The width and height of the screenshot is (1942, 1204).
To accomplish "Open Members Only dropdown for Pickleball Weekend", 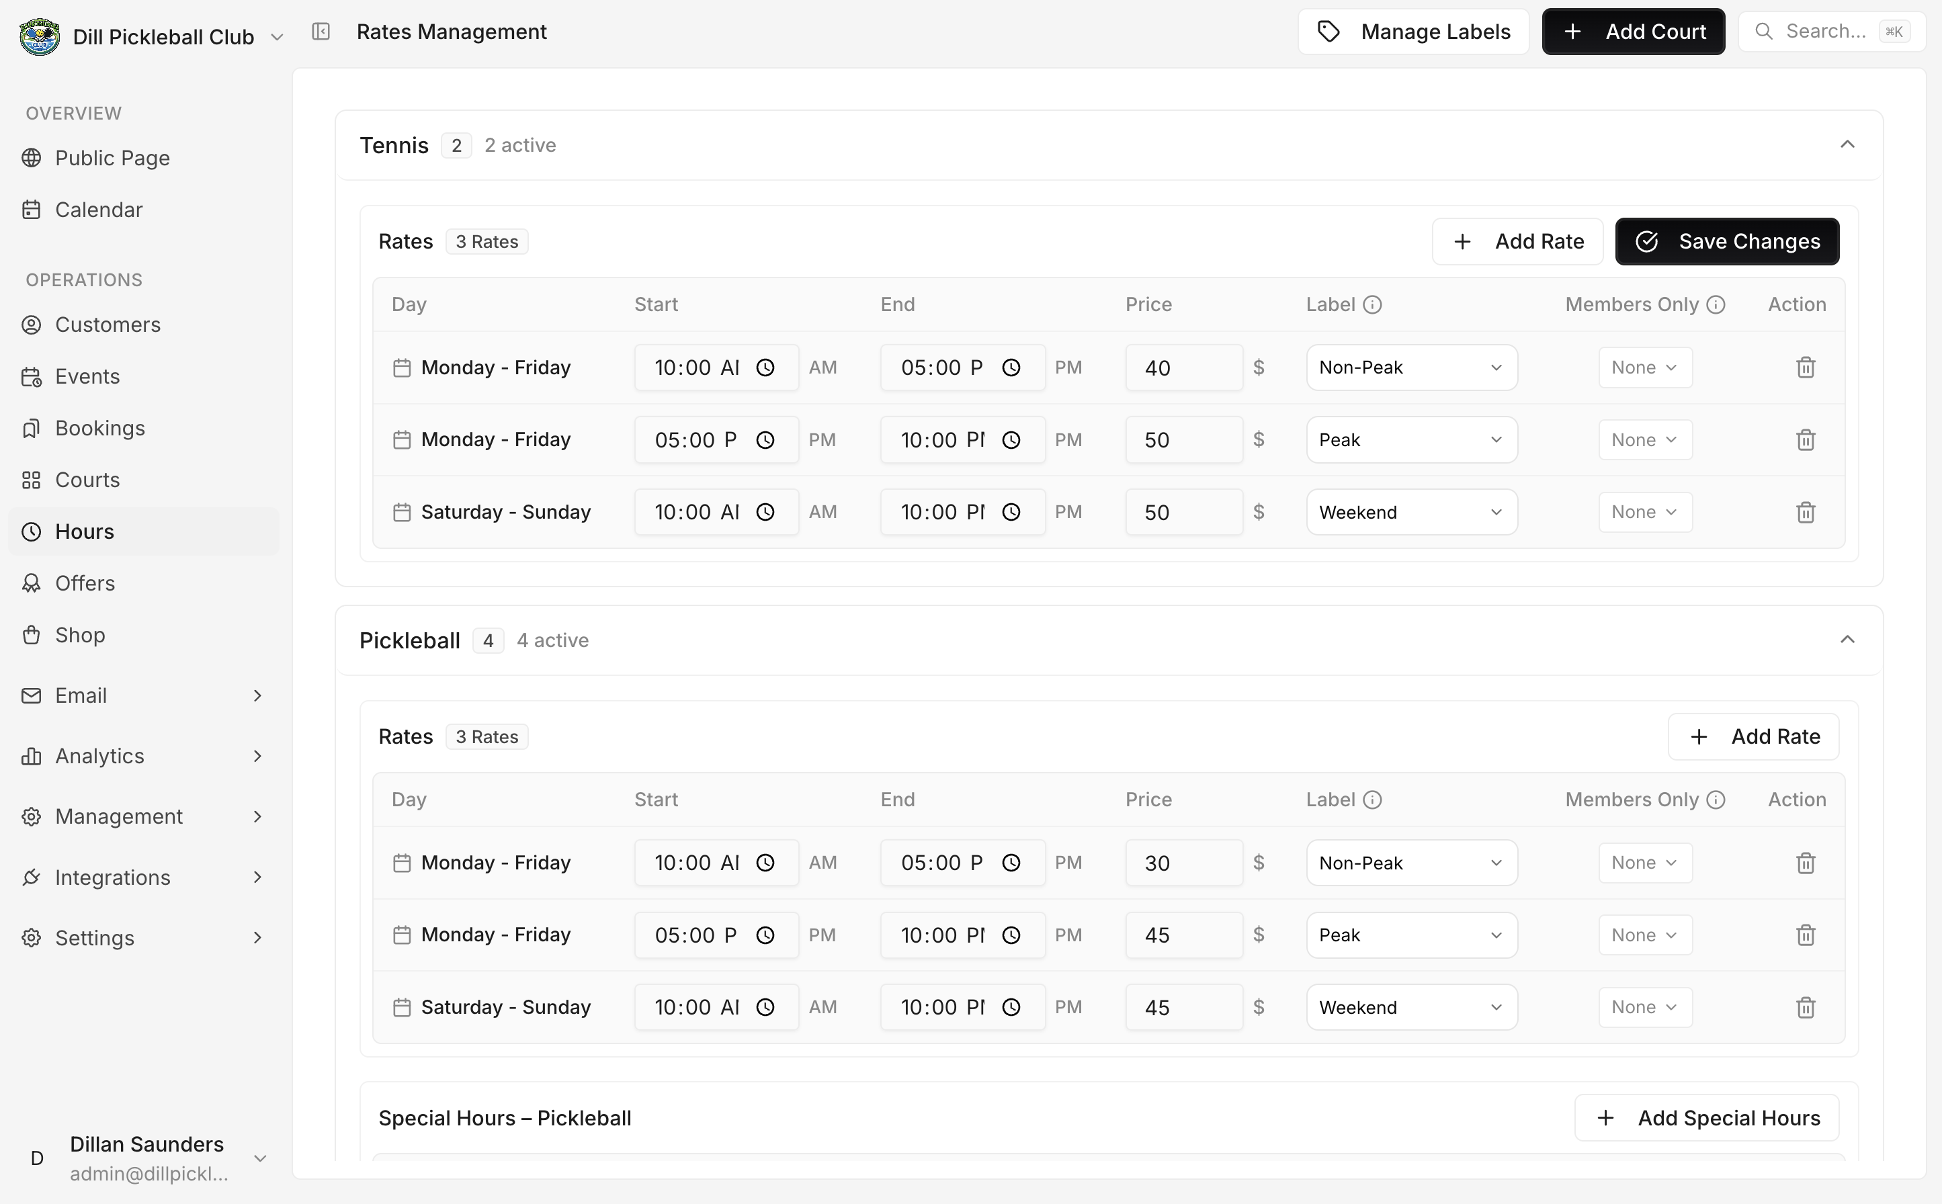I will pyautogui.click(x=1645, y=1007).
